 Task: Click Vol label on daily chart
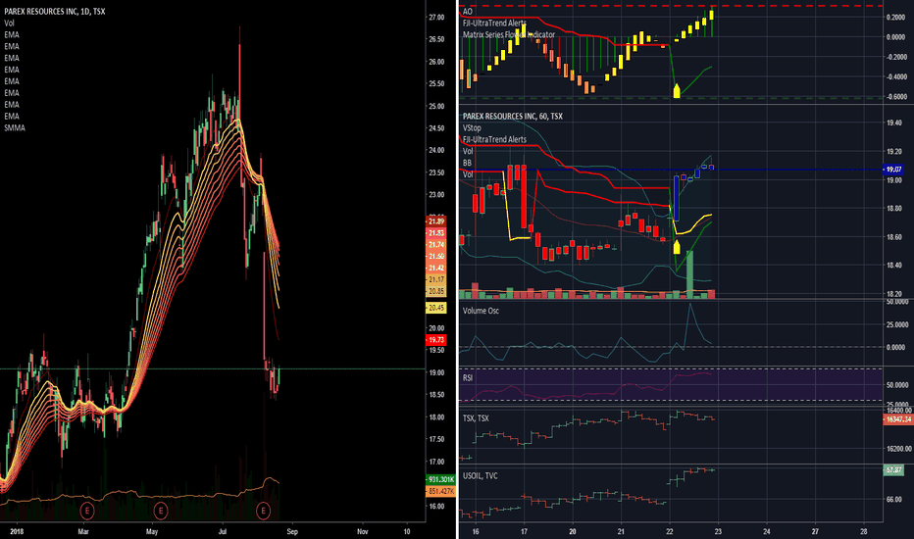(x=9, y=23)
